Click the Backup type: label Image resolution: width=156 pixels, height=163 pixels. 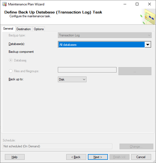coord(17,35)
